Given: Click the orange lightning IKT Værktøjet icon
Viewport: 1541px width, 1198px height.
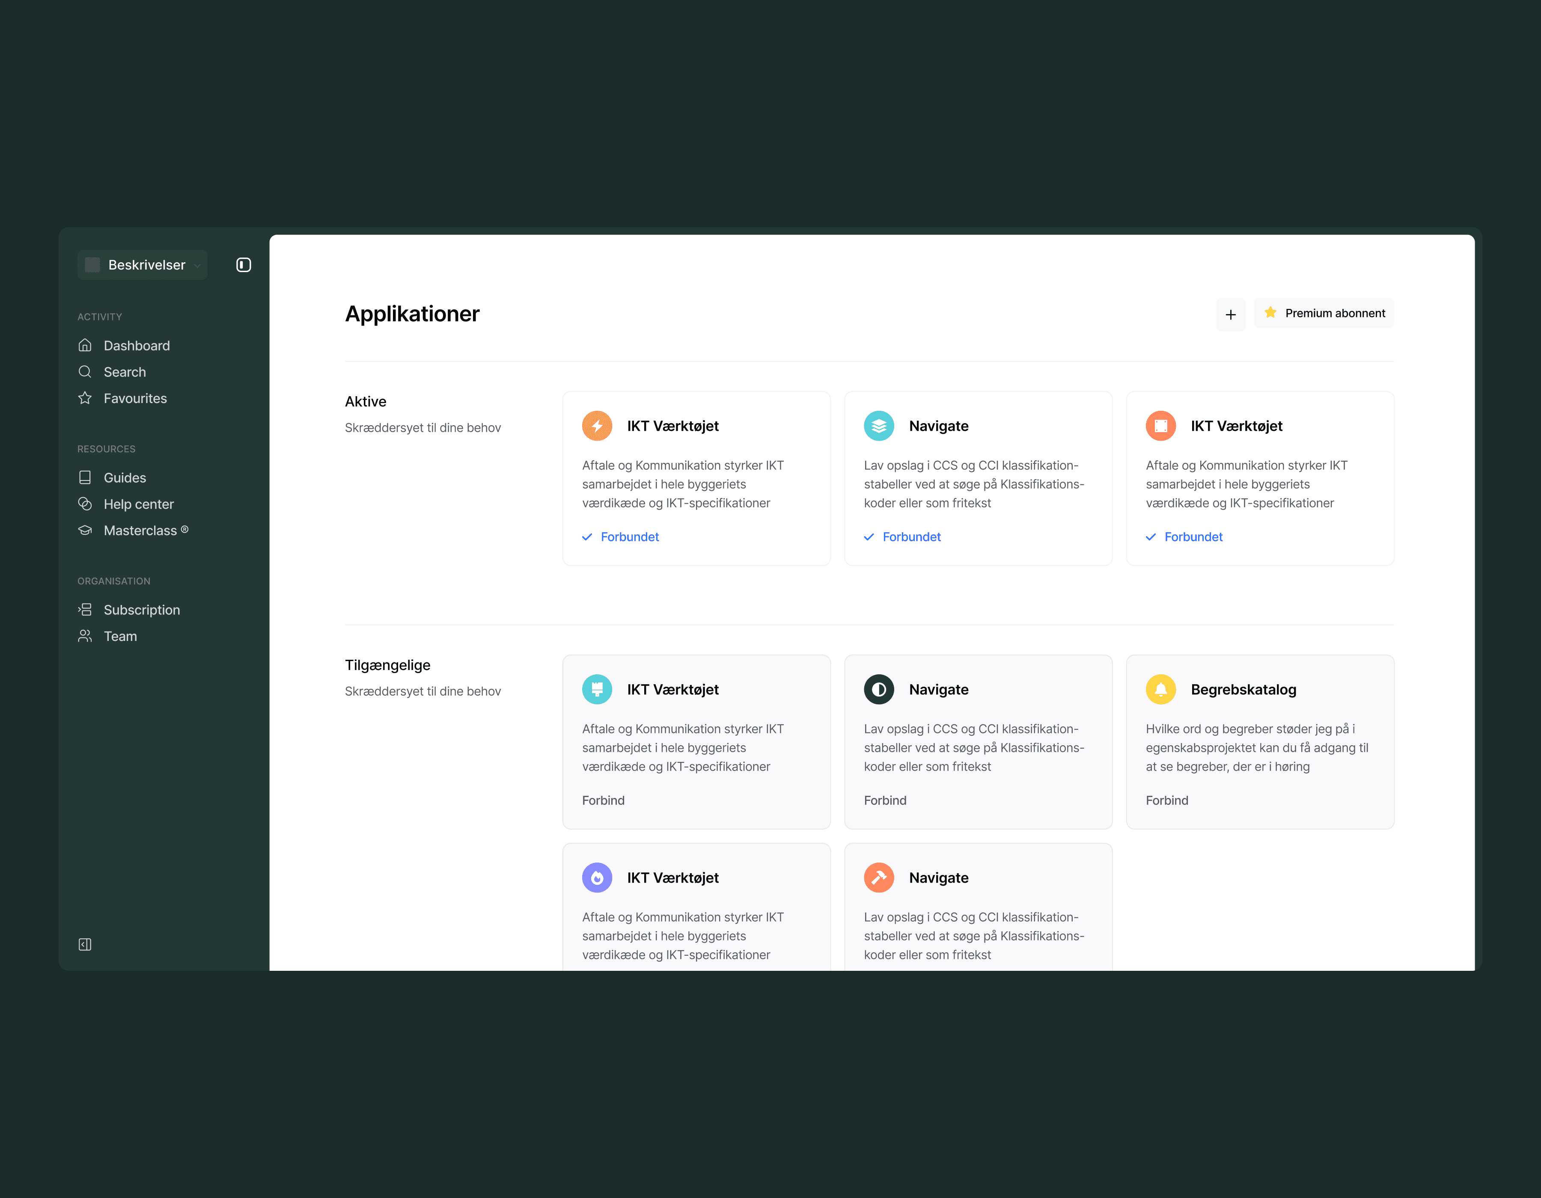Looking at the screenshot, I should coord(597,426).
